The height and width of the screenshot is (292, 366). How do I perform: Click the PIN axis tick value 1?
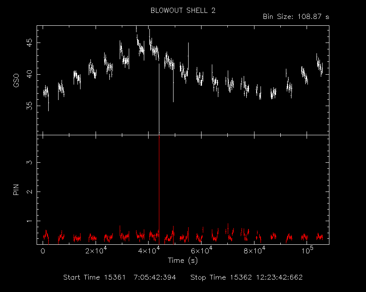click(x=29, y=221)
